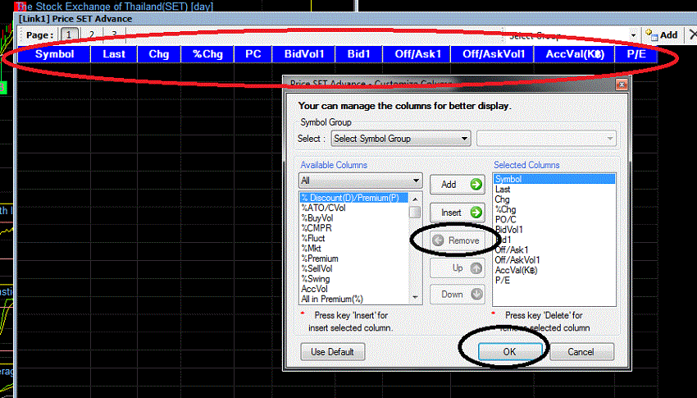Switch to page 3 tab
This screenshot has height=398, width=697.
click(x=114, y=34)
